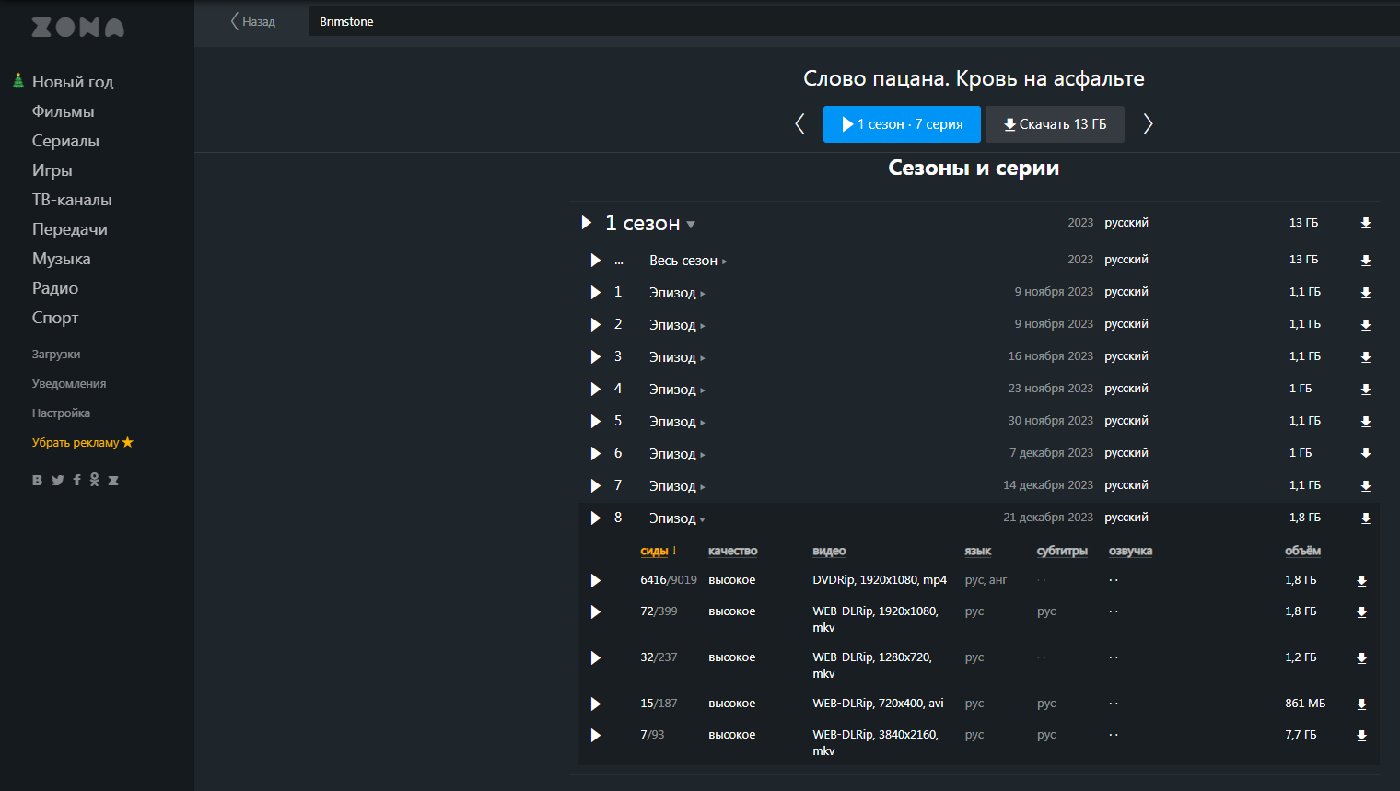The image size is (1400, 791).
Task: Open the Facebook social icon
Action: coord(76,480)
